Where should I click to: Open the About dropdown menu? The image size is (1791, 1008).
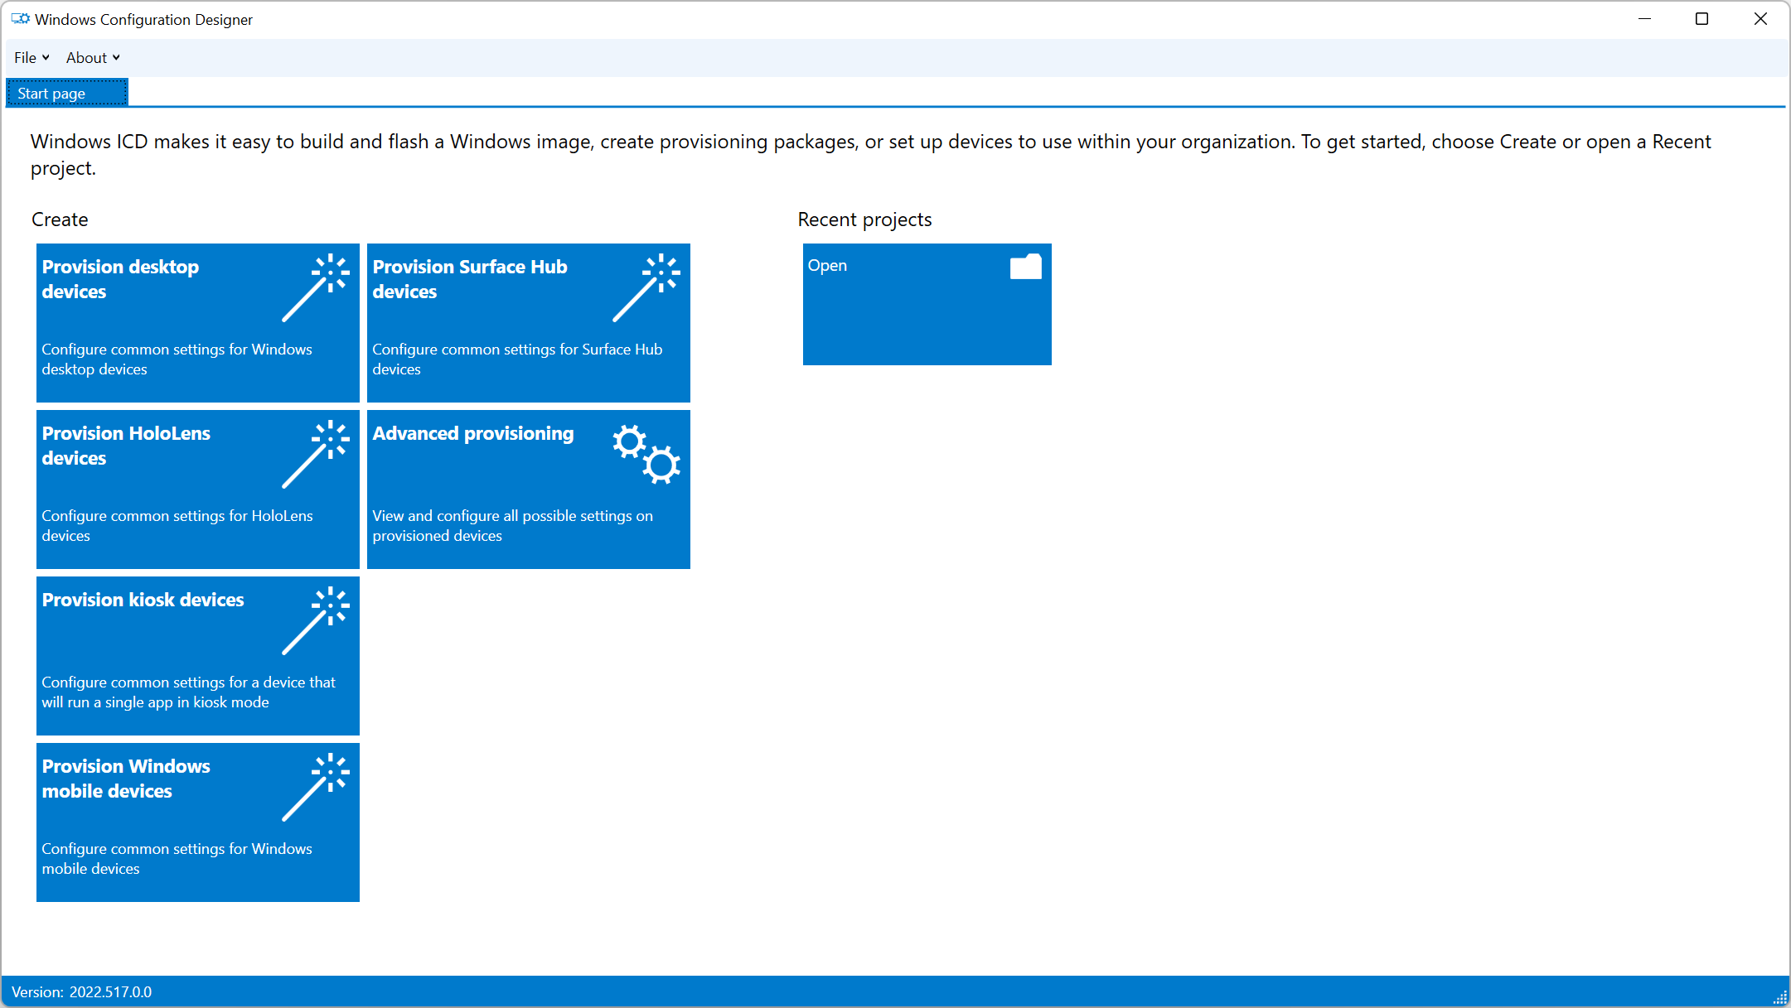(92, 58)
